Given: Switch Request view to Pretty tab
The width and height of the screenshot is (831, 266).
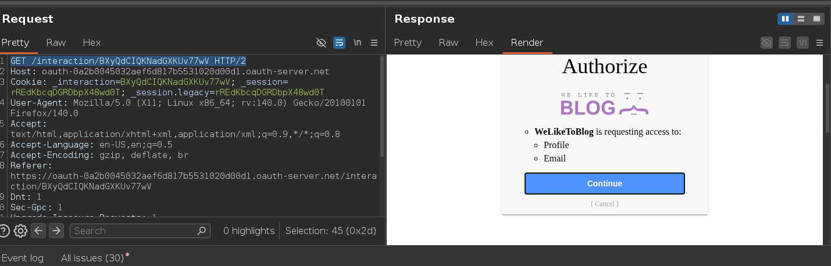Looking at the screenshot, I should [15, 42].
